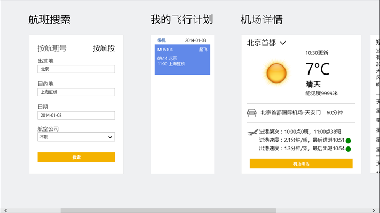Click the 60分钟 travel time
The image size is (380, 213).
click(x=335, y=113)
